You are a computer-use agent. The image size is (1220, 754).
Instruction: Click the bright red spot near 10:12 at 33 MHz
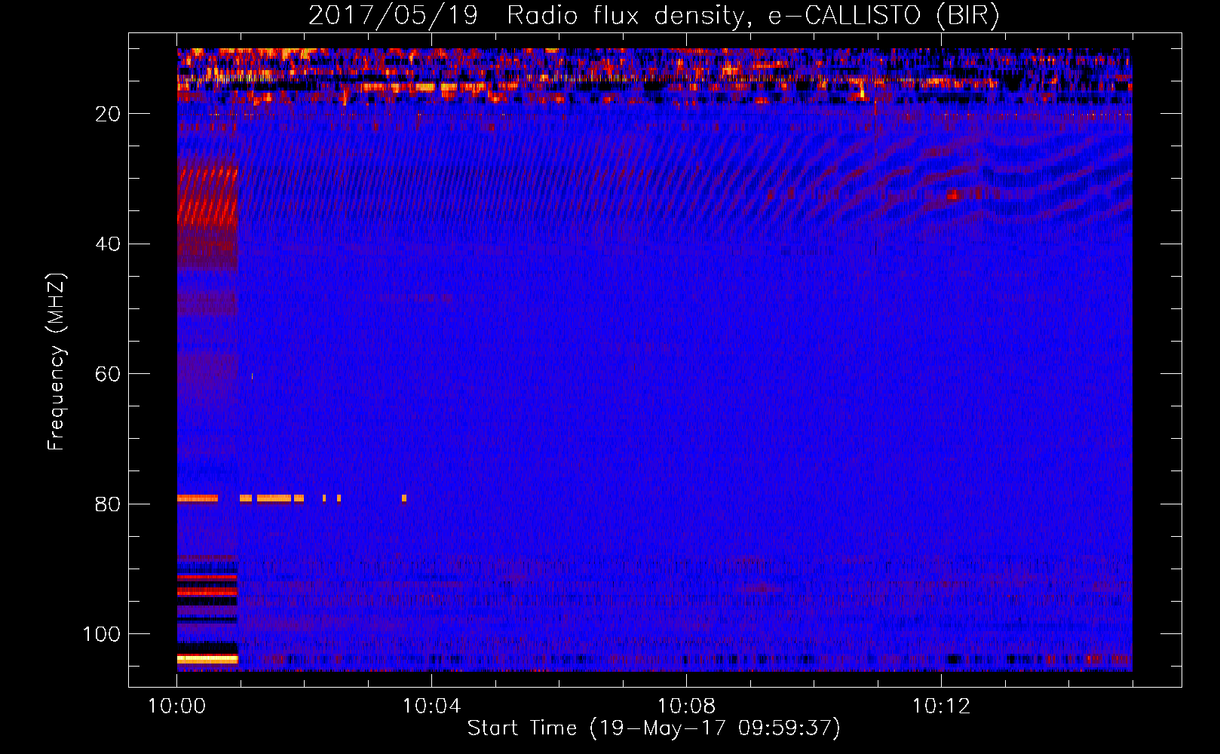(953, 195)
